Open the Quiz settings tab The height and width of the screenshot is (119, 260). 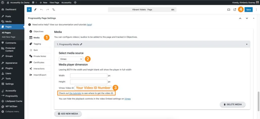[36, 50]
